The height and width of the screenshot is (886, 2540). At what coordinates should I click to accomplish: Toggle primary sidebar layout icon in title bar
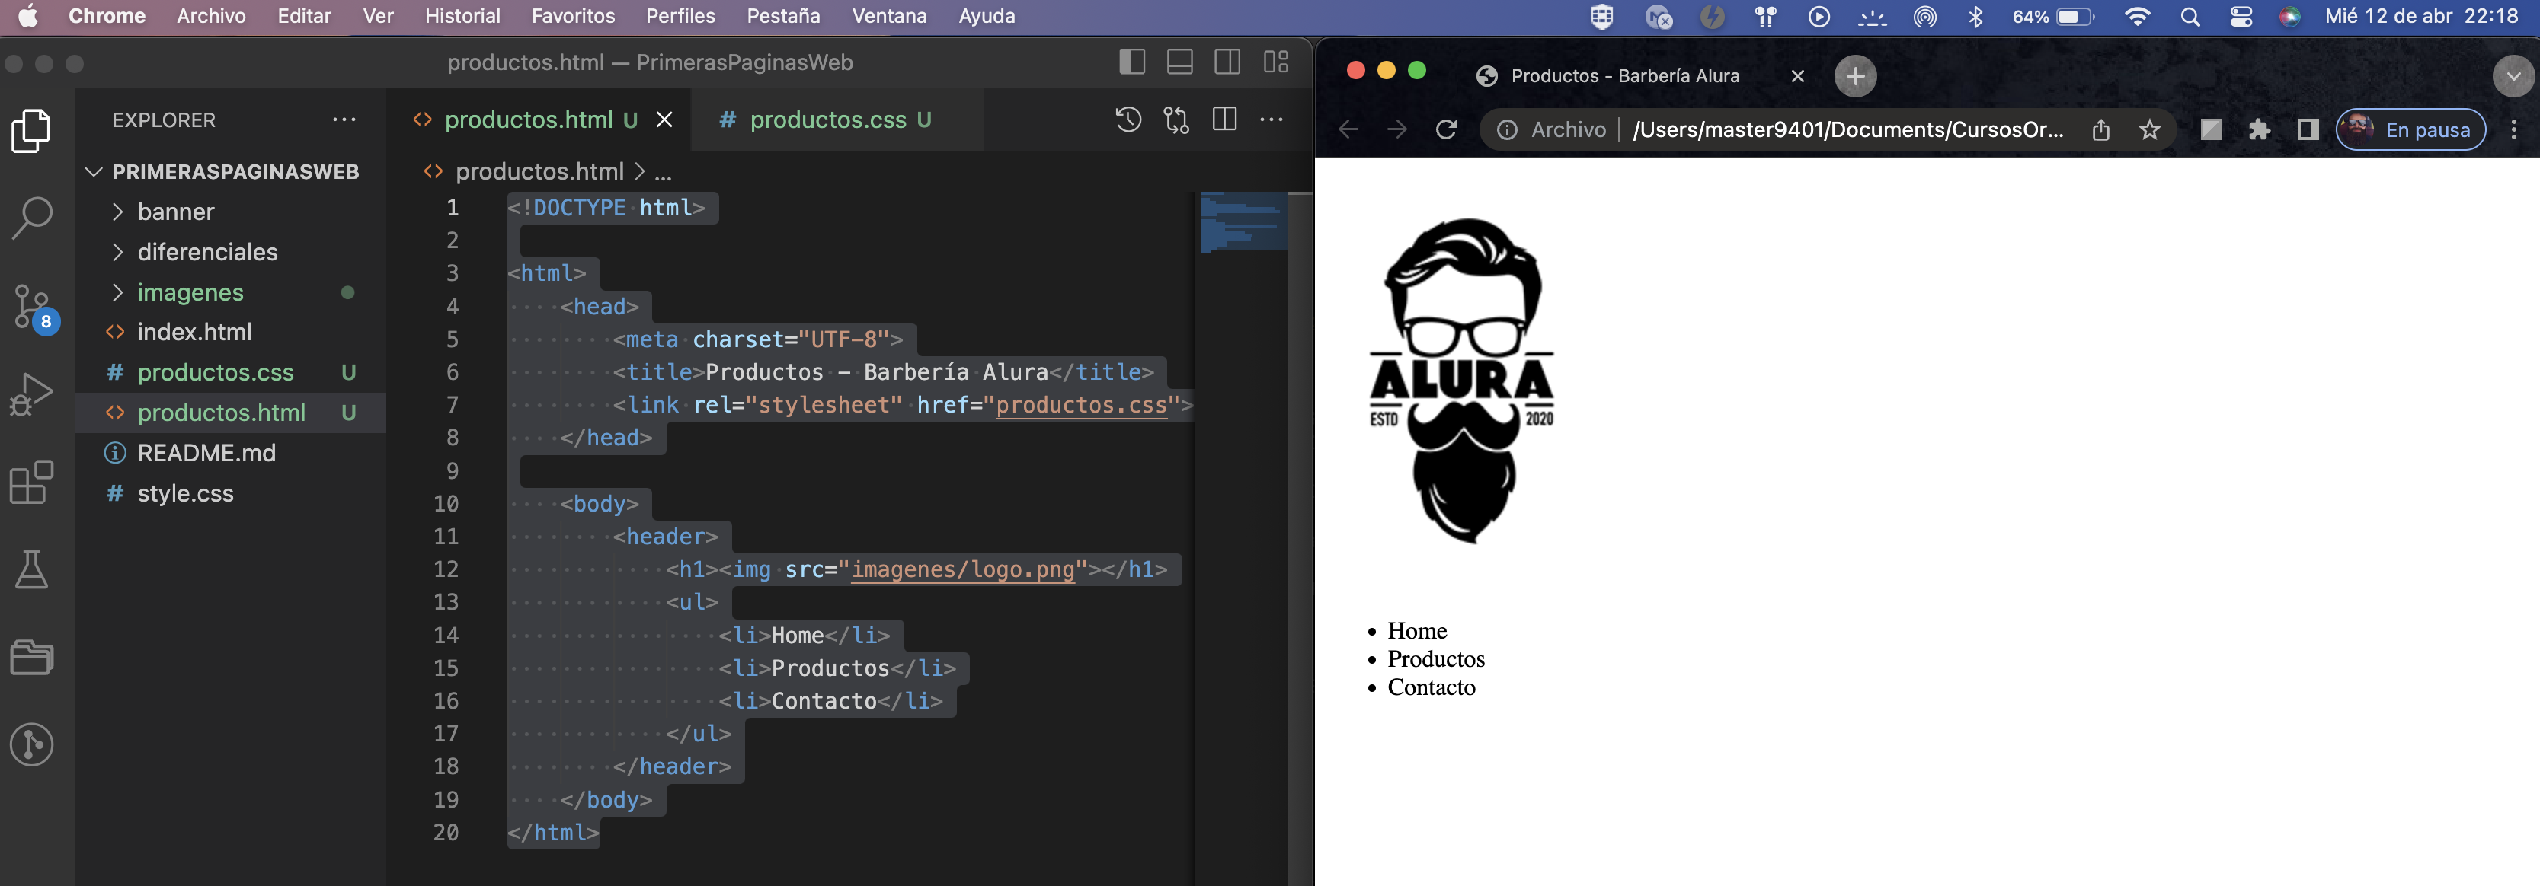coord(1132,62)
